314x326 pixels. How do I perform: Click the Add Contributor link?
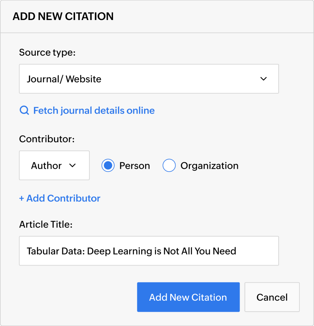(x=63, y=198)
